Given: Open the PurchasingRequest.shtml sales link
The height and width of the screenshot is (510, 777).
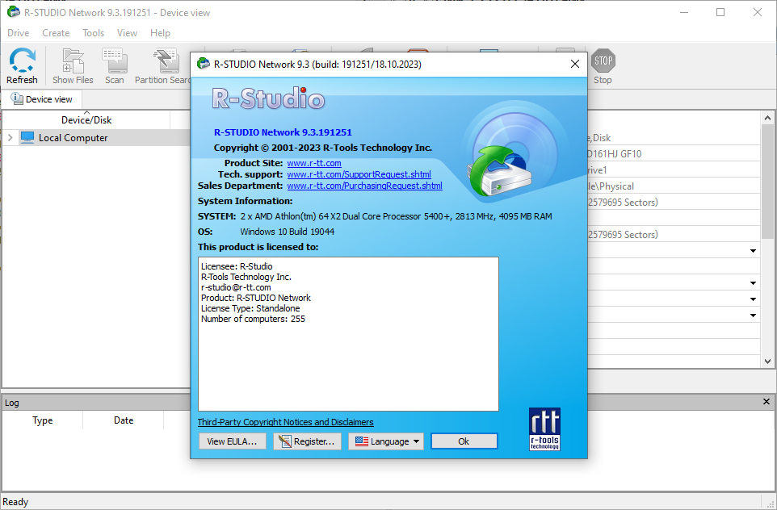Looking at the screenshot, I should point(365,186).
